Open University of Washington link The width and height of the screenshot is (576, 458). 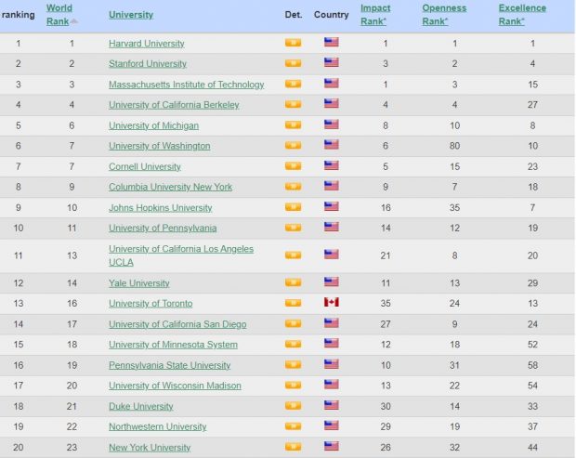[x=160, y=146]
